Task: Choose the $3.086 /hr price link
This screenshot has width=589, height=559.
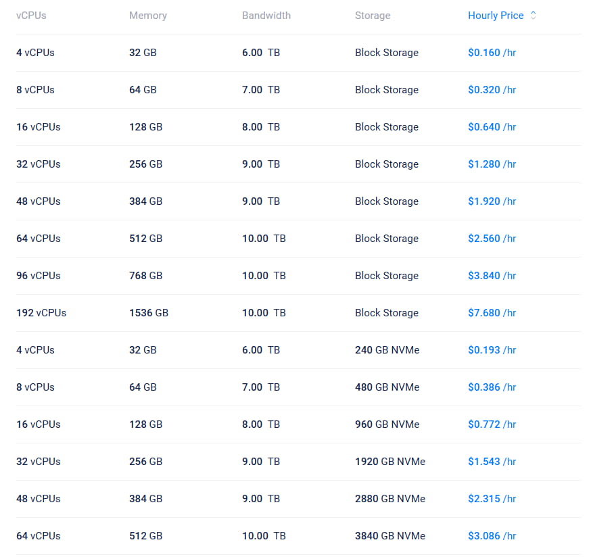Action: pyautogui.click(x=492, y=536)
